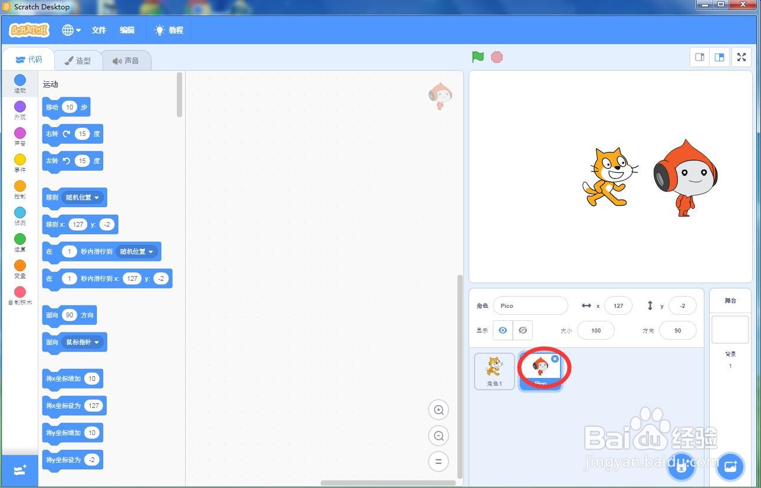Click the 大小 size field
This screenshot has height=488, width=761.
coord(596,330)
